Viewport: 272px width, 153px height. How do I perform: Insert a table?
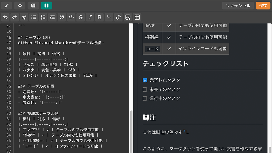click(137, 17)
